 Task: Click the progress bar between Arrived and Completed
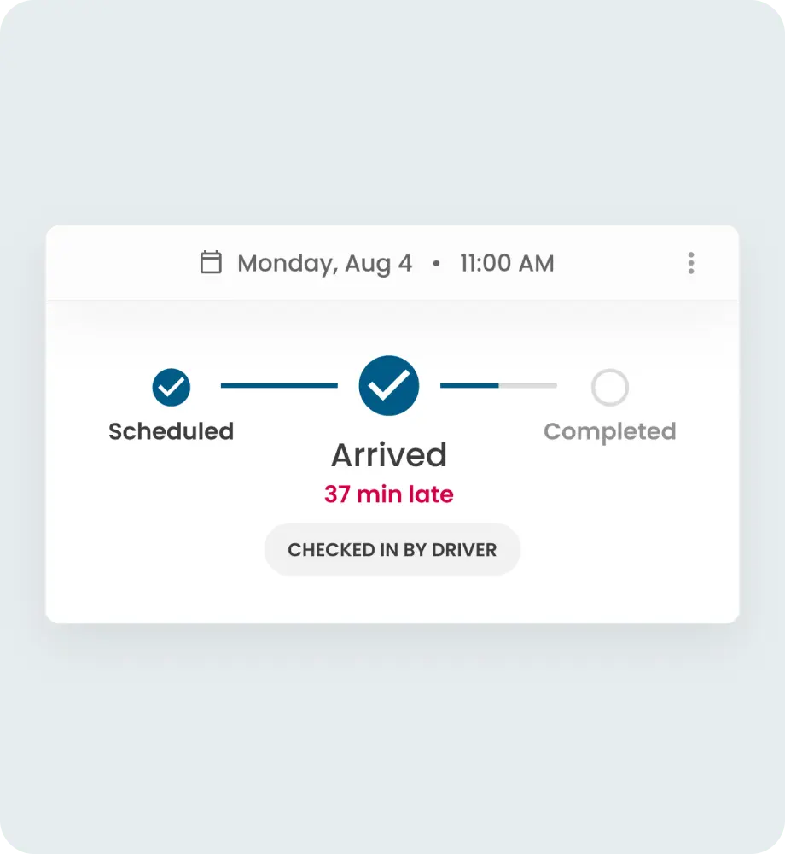[x=499, y=386]
